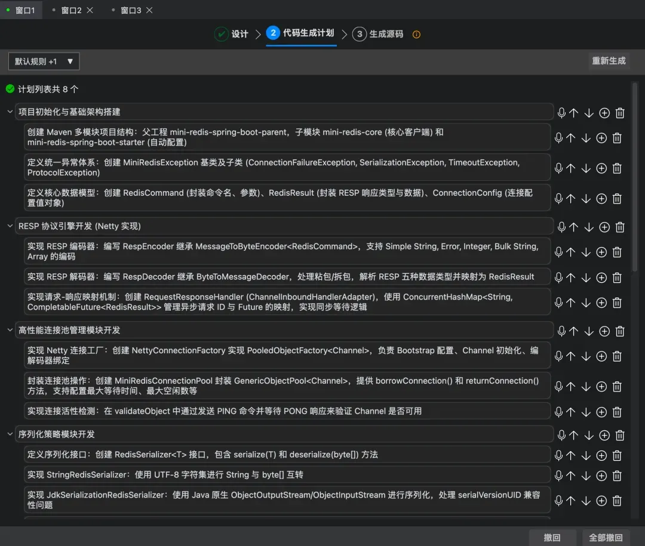Add item after 定义核心数据模型 row
Image resolution: width=645 pixels, height=546 pixels.
click(x=601, y=199)
